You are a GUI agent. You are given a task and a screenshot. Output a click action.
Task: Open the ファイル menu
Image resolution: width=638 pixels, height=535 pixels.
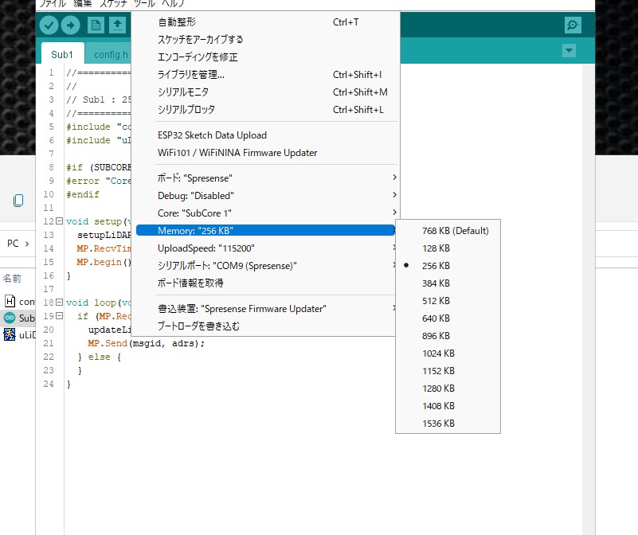coord(53,4)
